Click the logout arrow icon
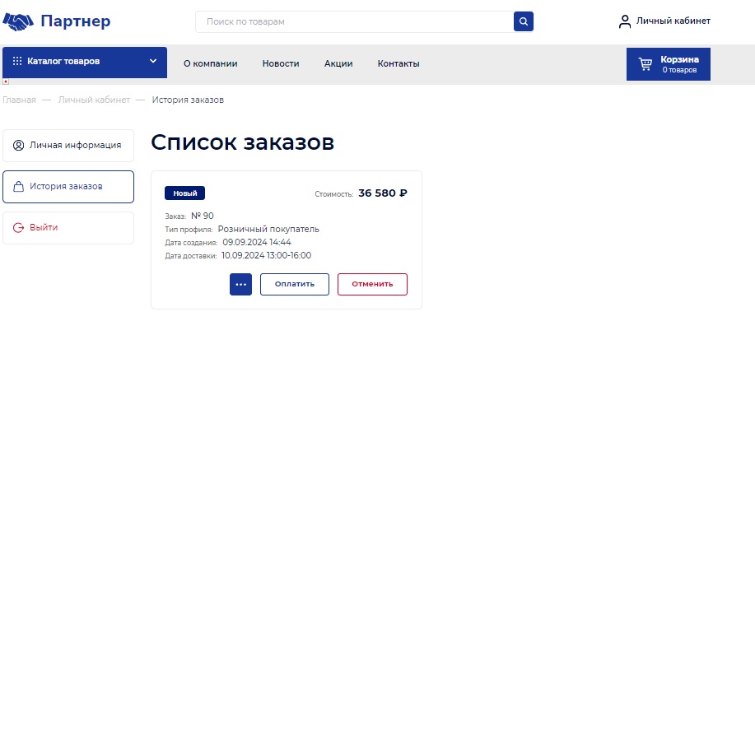Screen dimensions: 755x735 [18, 228]
